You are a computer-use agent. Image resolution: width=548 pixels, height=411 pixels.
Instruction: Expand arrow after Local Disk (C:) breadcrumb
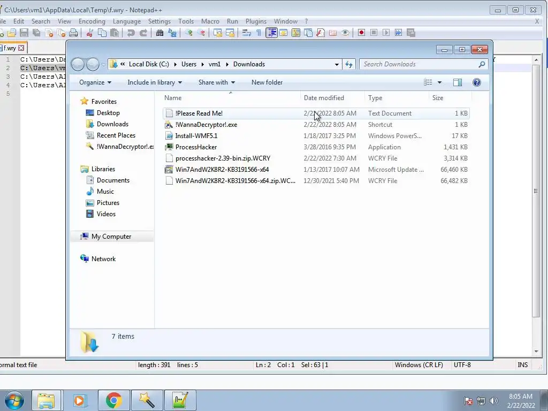(x=175, y=64)
